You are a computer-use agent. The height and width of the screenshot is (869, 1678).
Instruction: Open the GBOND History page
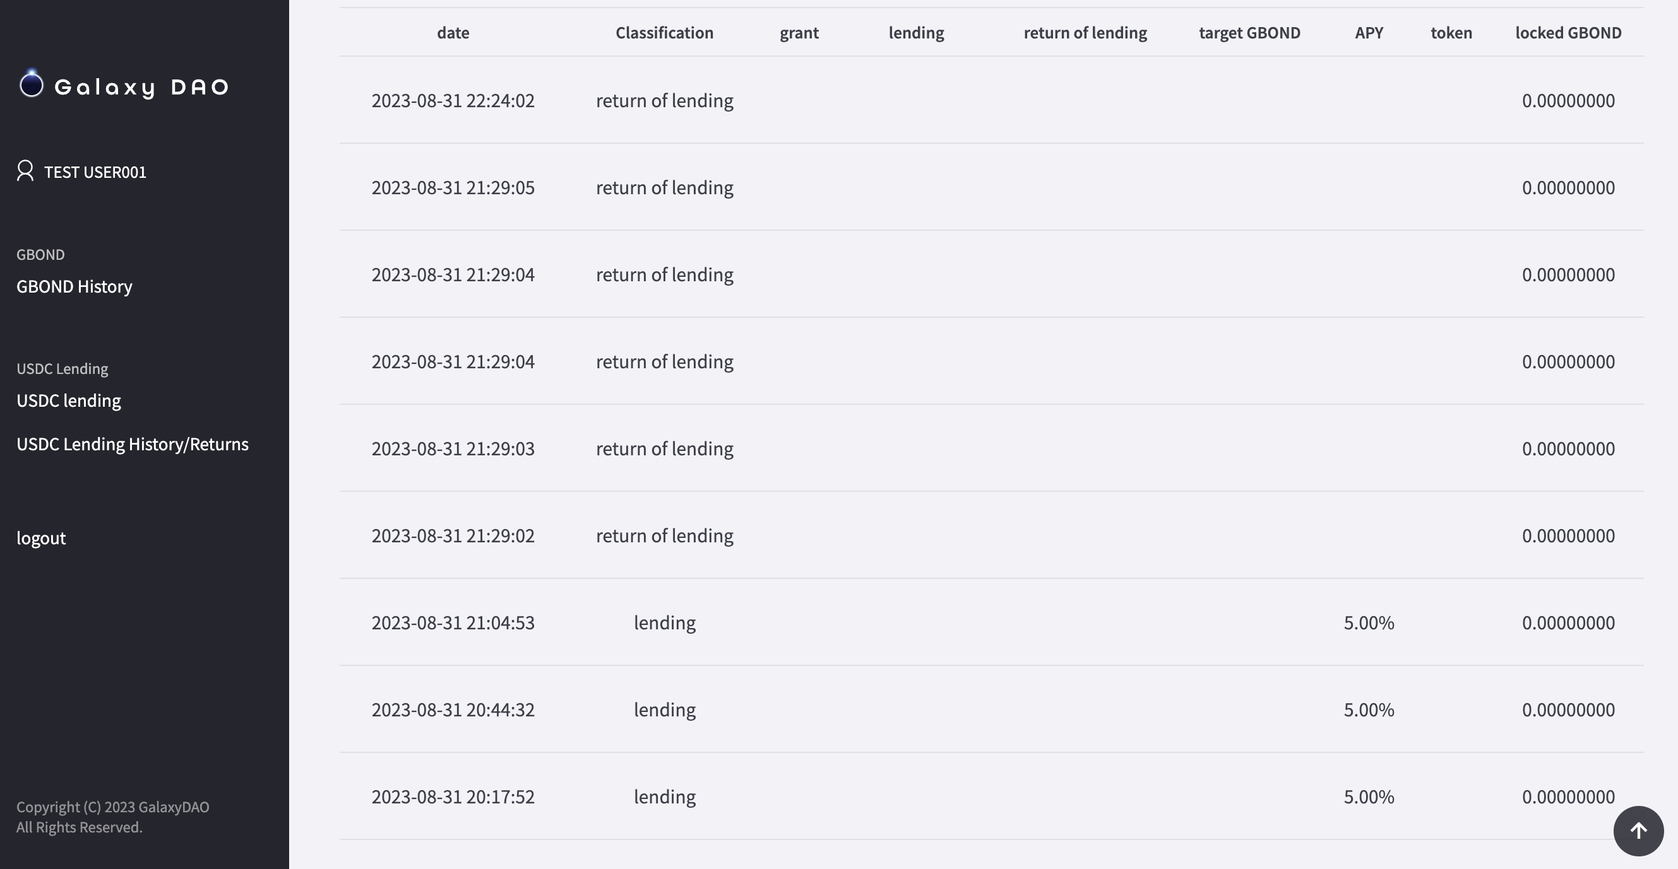pyautogui.click(x=74, y=286)
